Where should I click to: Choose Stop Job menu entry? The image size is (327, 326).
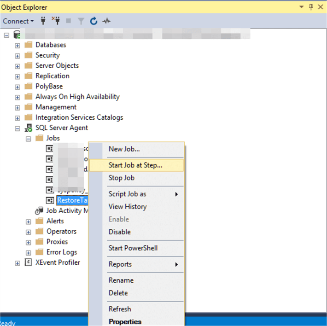pyautogui.click(x=136, y=178)
